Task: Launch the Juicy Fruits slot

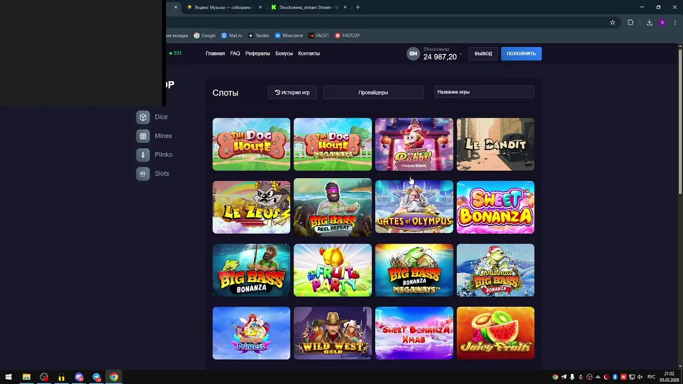Action: (495, 333)
